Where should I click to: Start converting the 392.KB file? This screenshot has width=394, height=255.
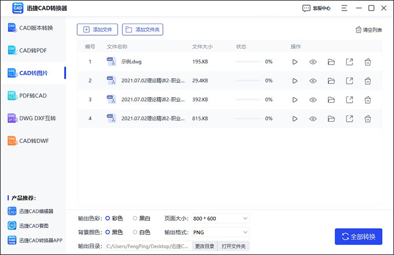[295, 100]
